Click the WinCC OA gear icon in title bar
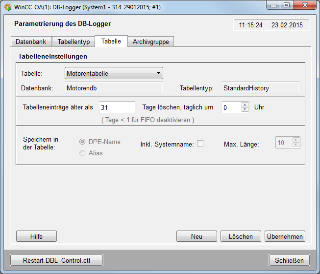 pos(8,7)
